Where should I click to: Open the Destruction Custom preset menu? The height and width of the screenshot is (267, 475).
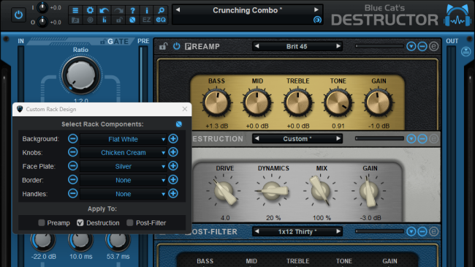297,139
